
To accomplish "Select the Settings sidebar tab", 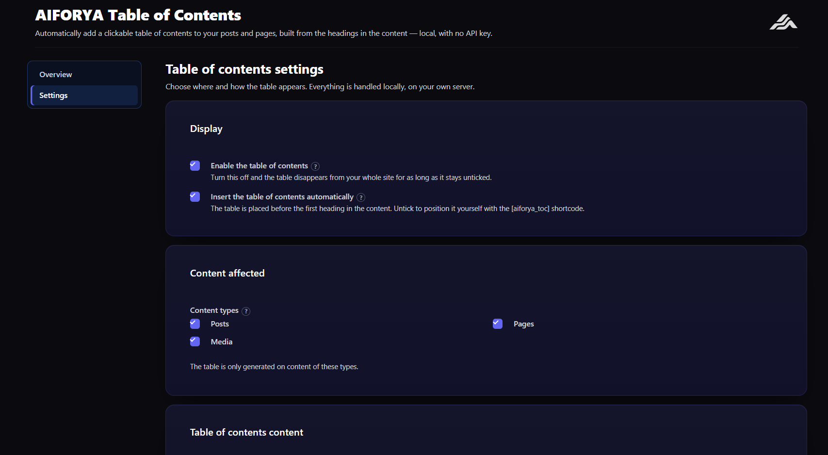I will click(x=84, y=96).
